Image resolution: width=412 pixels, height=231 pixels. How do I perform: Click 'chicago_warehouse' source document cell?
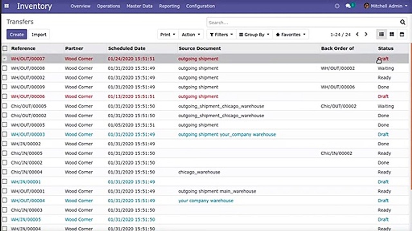click(199, 172)
